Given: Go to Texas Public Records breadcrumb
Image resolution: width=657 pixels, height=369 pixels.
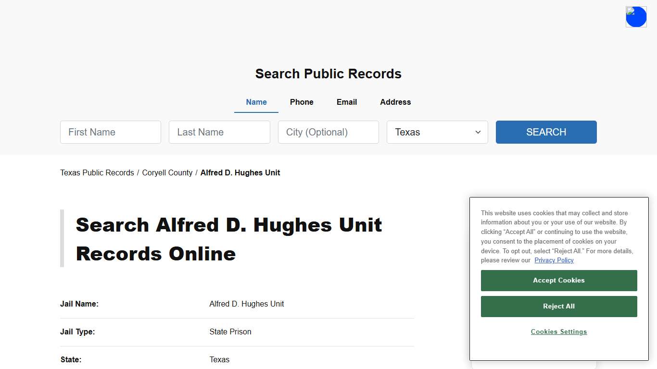Looking at the screenshot, I should point(97,172).
